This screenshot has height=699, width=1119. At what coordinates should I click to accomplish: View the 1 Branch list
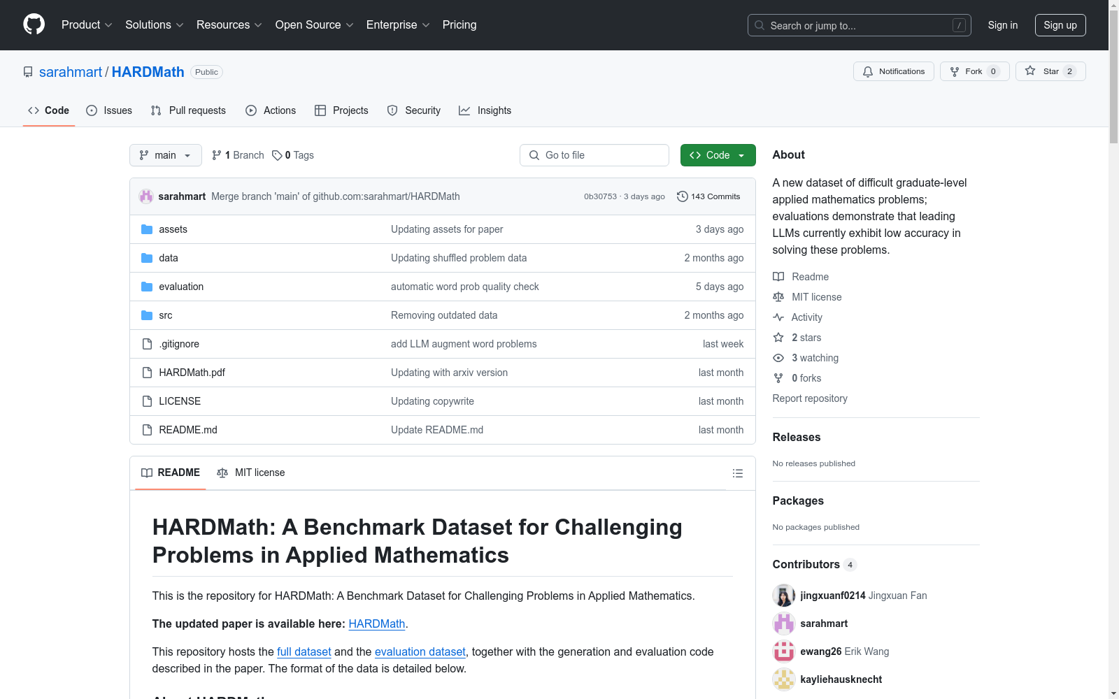(x=238, y=155)
